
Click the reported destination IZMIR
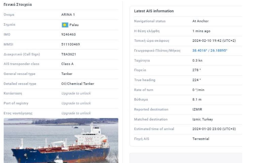point(197,109)
